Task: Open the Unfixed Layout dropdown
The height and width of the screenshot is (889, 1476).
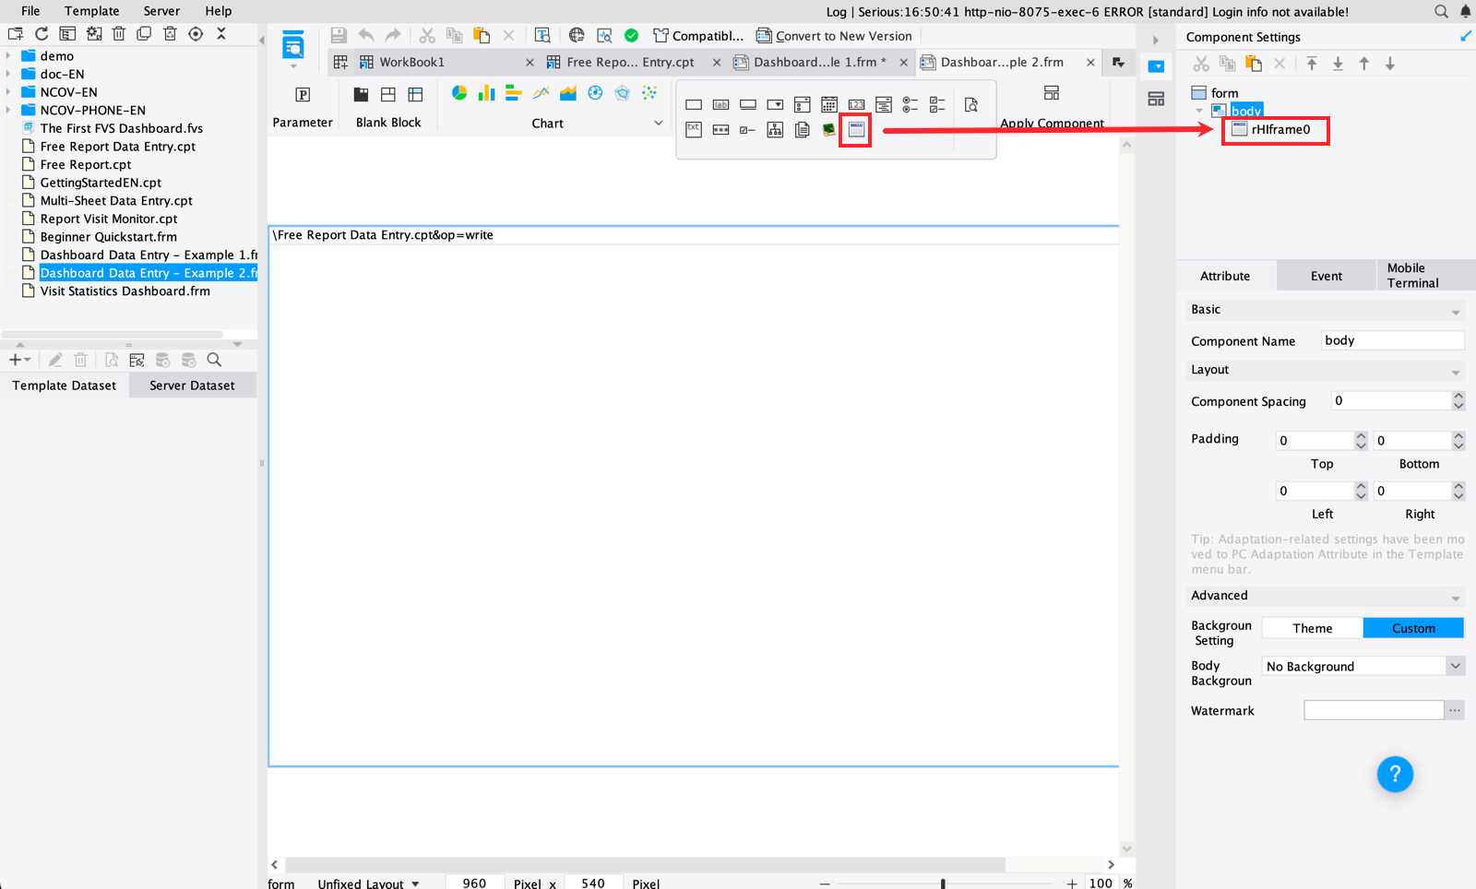Action: [x=369, y=882]
